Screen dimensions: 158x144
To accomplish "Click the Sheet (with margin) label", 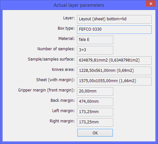I will [55, 80].
